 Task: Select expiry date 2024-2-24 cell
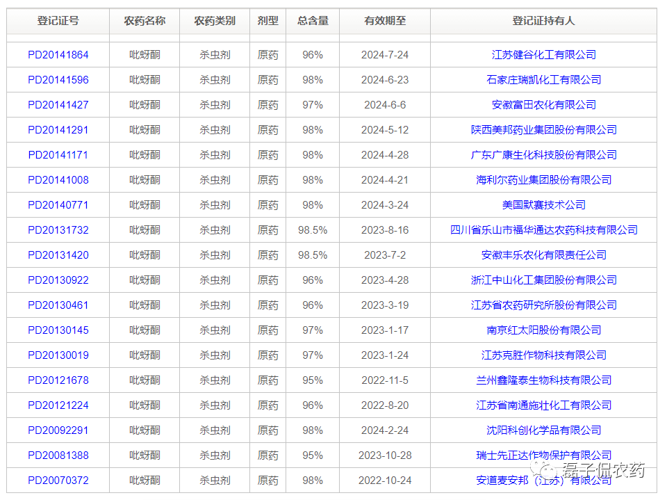point(385,430)
